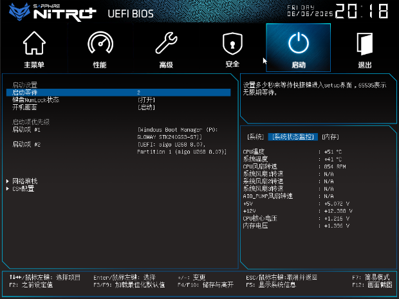
Task: Select the 键盘NumLock状态 label
Action: [35, 100]
